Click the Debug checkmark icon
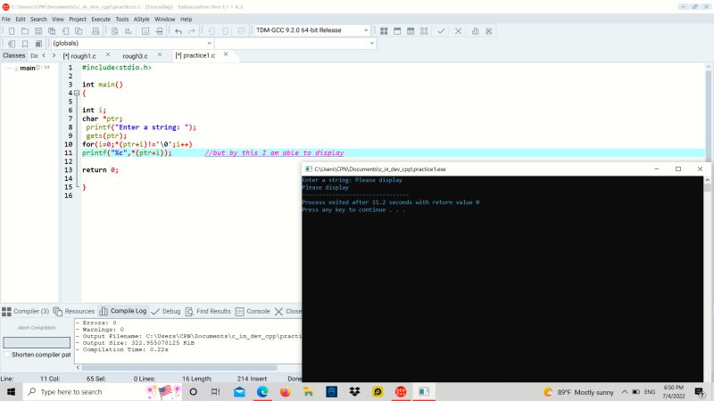Image resolution: width=714 pixels, height=401 pixels. [441, 31]
